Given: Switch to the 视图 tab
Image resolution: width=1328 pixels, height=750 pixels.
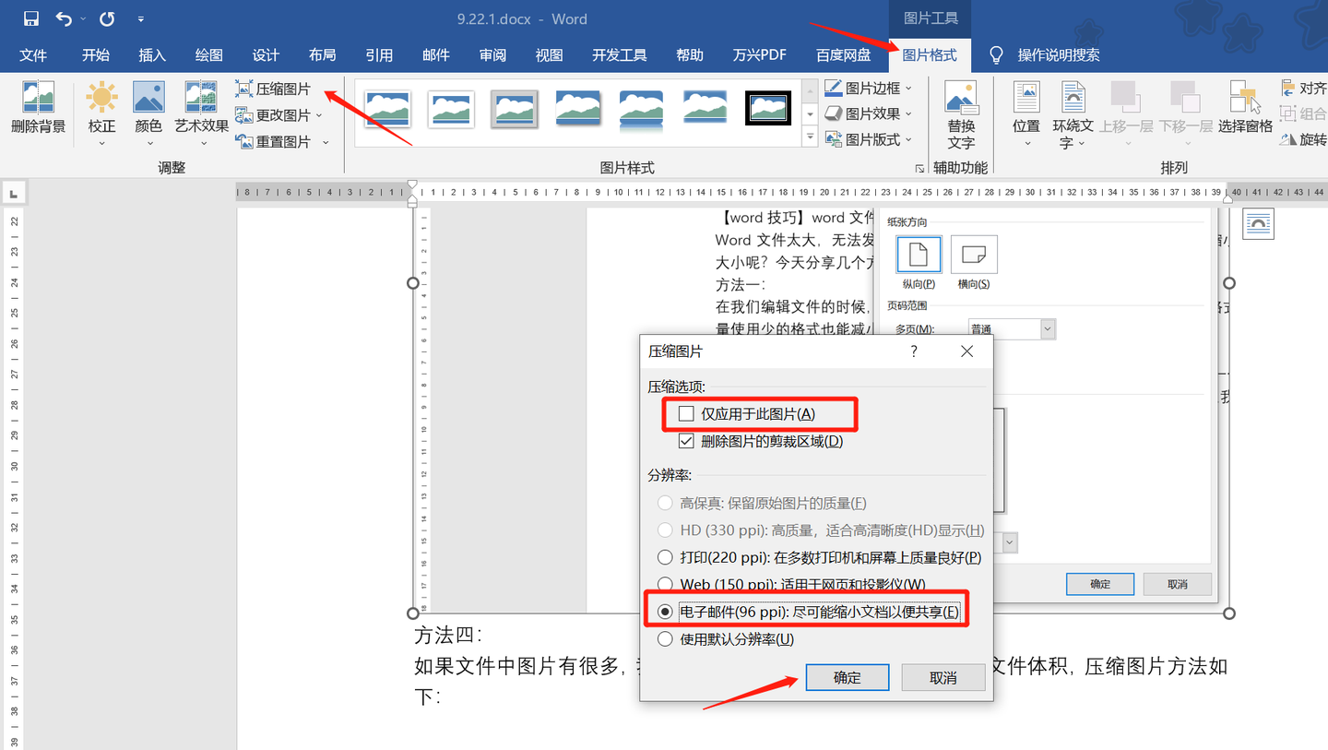Looking at the screenshot, I should click(x=549, y=55).
